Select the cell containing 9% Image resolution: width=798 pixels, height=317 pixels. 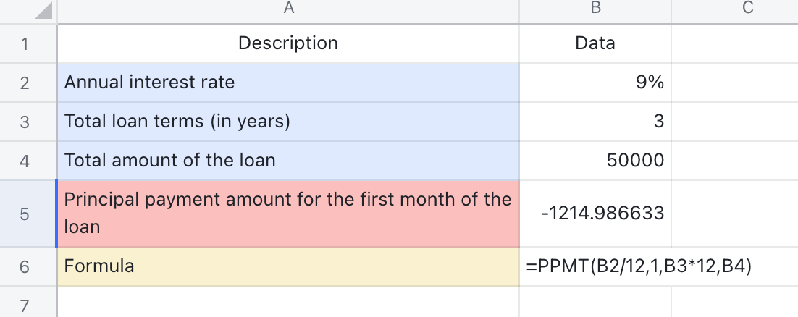pos(595,83)
